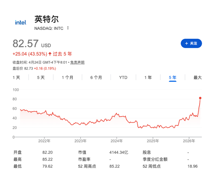Image resolution: width=206 pixels, height=174 pixels.
Task: Show the 1 个月 chart range
Action: (x=67, y=78)
